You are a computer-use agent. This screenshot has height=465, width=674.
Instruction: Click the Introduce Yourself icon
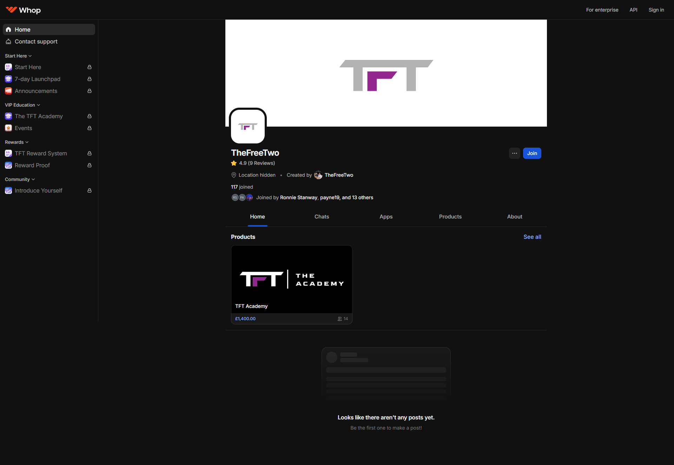click(x=8, y=190)
